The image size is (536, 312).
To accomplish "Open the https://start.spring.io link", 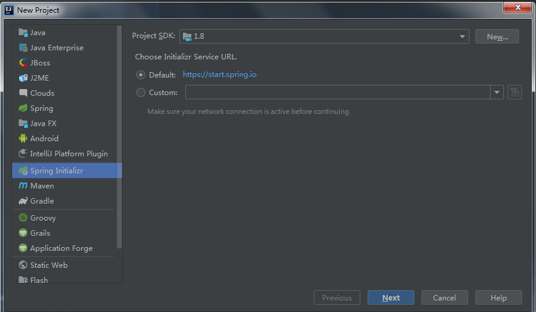I will pyautogui.click(x=219, y=75).
